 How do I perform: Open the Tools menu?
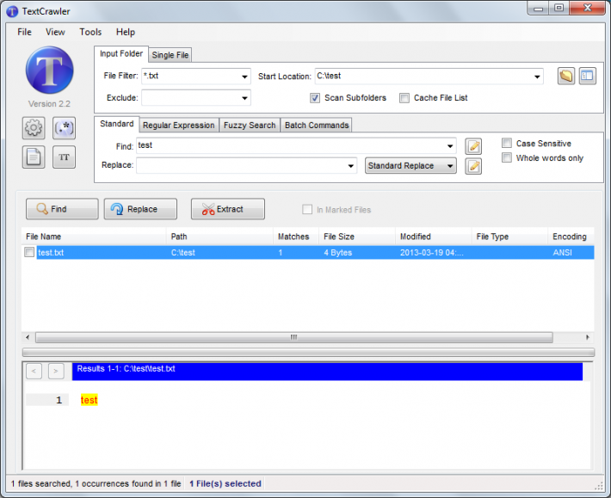(90, 32)
